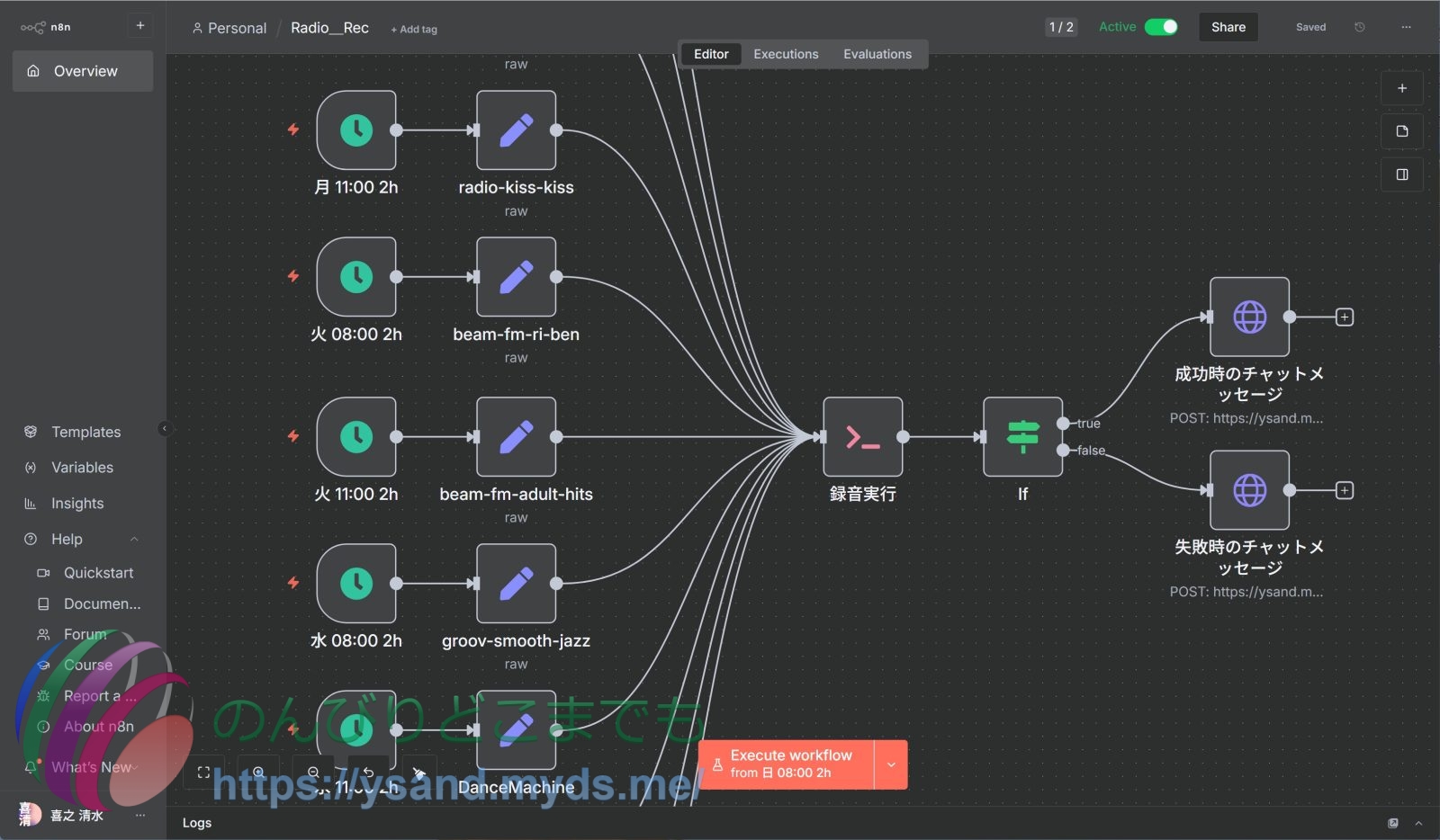Open the Execute workflow trigger dropdown arrow
Screen dimensions: 1440x840
891,764
